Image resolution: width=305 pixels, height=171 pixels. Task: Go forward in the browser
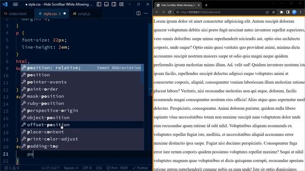pyautogui.click(x=163, y=12)
